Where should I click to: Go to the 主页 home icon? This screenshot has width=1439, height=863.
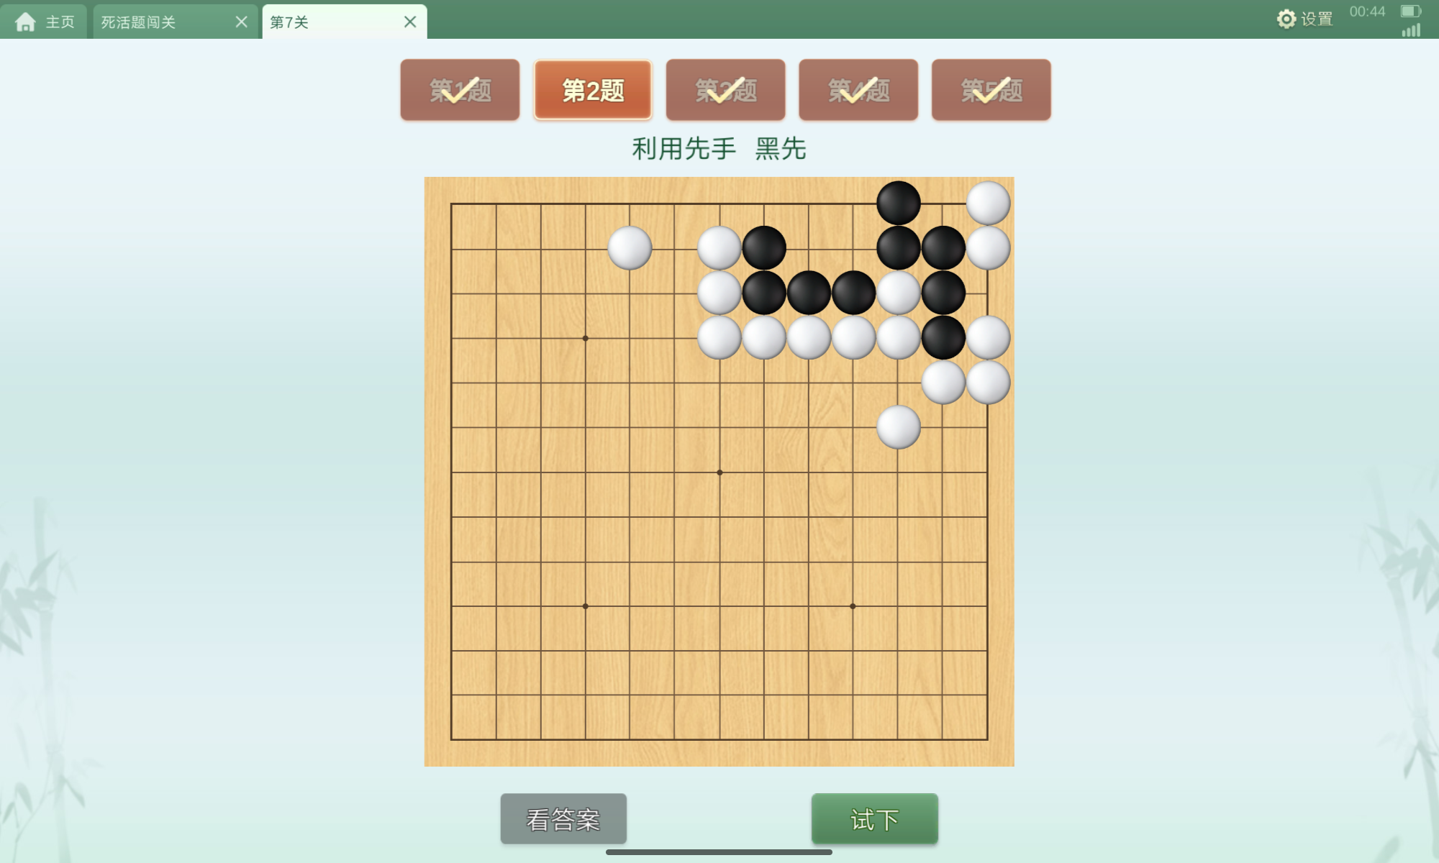[x=25, y=22]
